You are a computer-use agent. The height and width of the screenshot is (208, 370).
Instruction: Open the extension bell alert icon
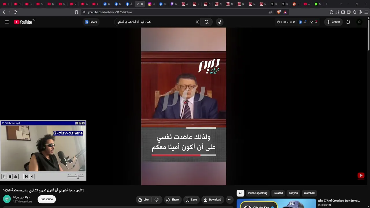click(x=316, y=22)
